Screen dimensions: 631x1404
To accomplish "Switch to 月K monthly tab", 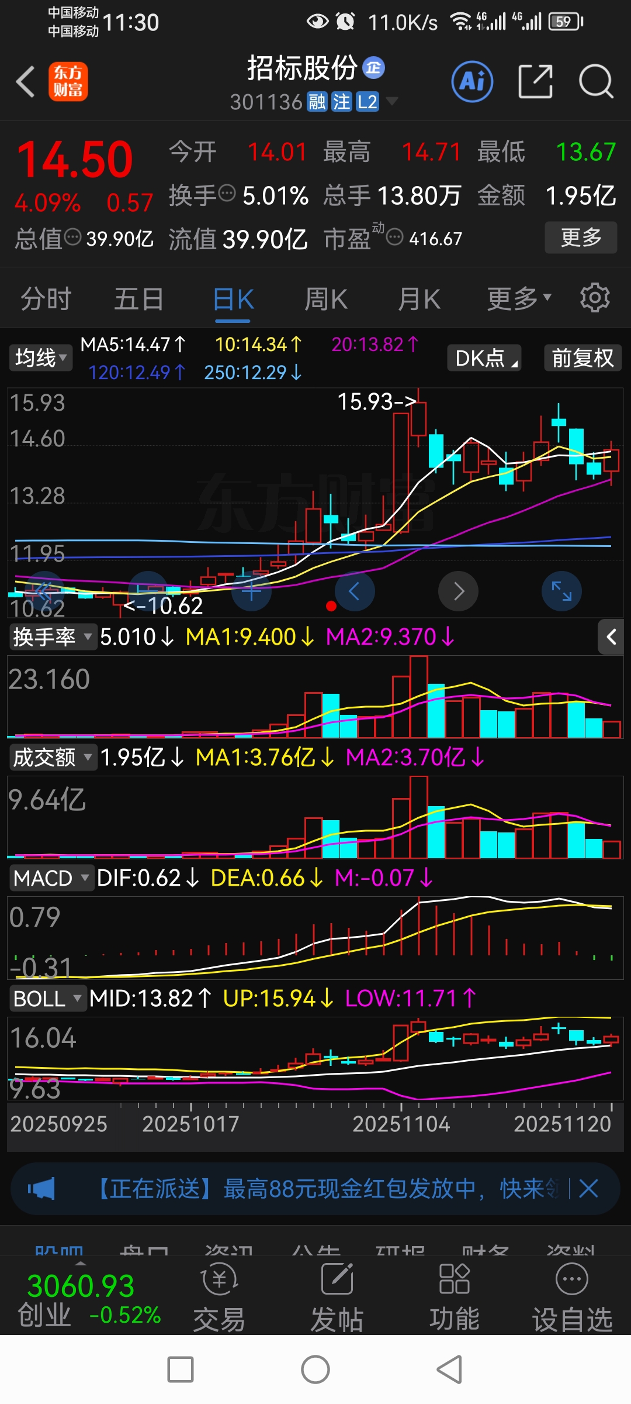I will click(x=419, y=299).
